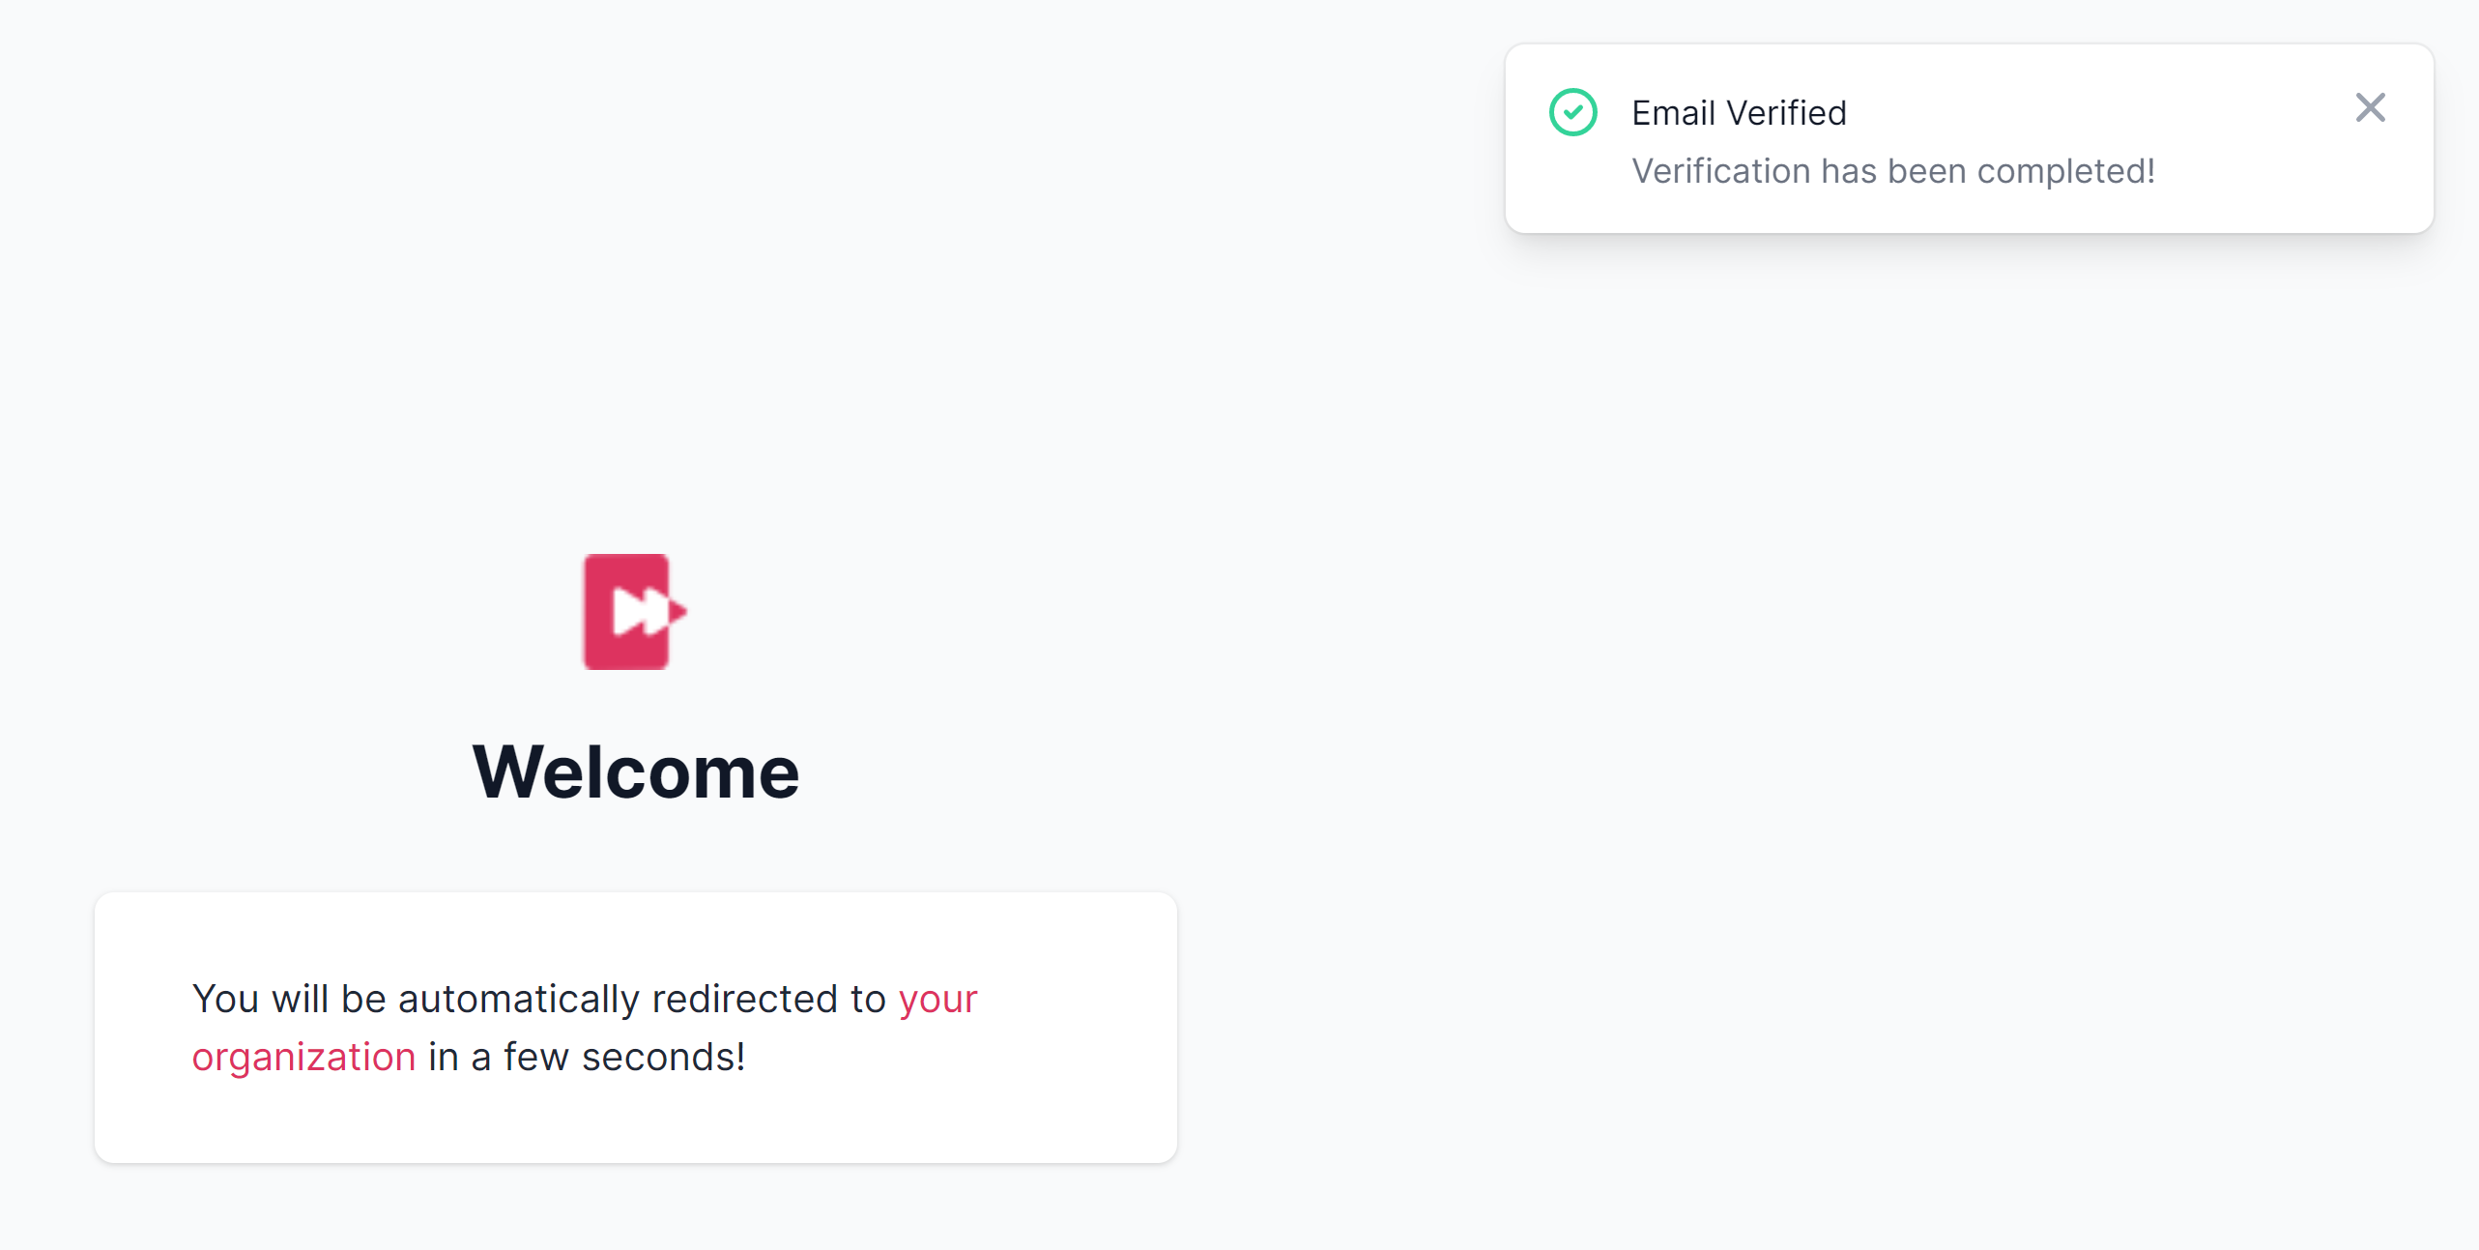Click the word "You" starting the redirect message

225,1000
